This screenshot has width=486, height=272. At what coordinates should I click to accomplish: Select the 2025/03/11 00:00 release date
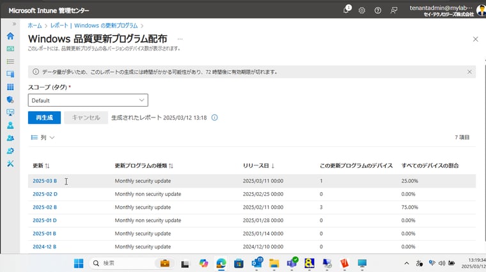tap(263, 181)
